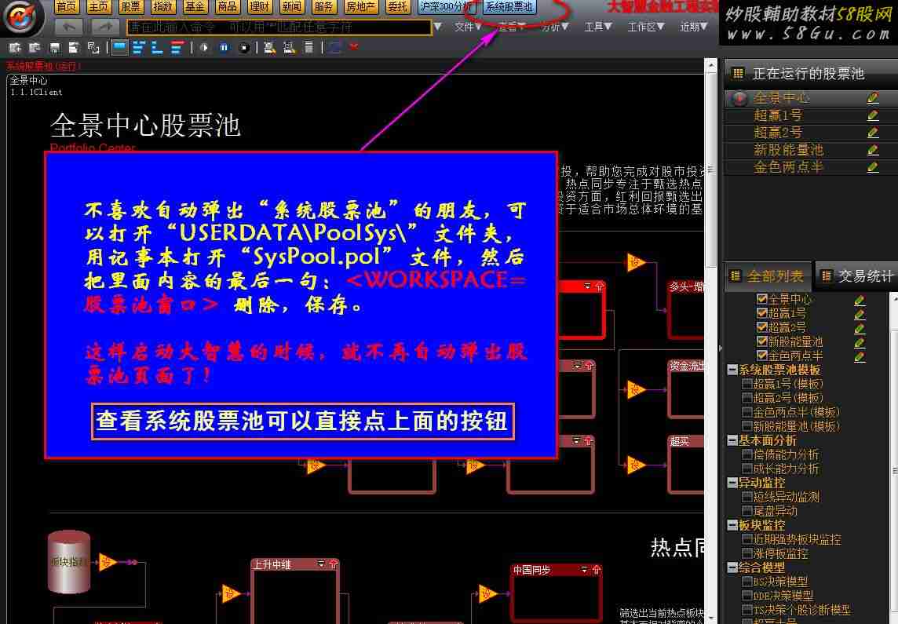Check the 短线异动监测 checkbox
This screenshot has height=624, width=898.
747,497
